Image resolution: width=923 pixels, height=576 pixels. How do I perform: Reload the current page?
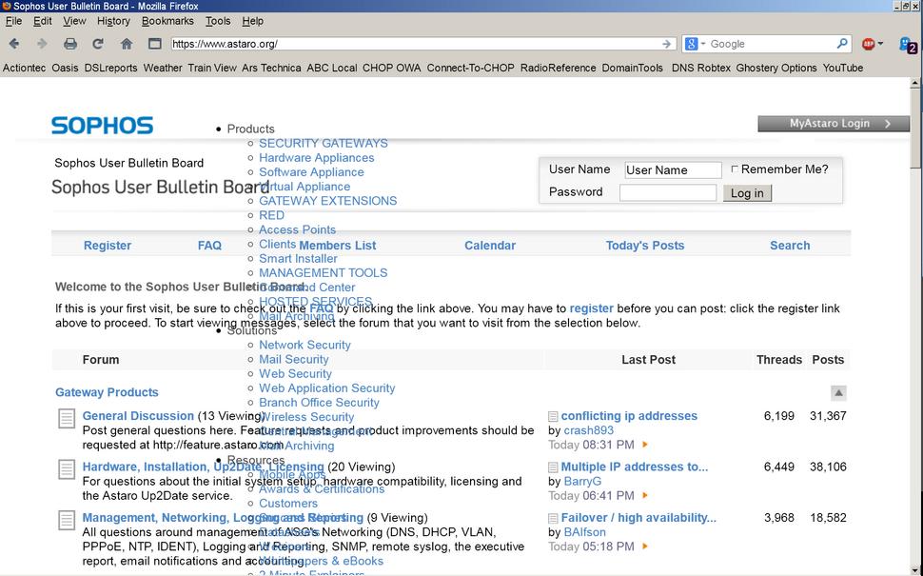pos(98,44)
